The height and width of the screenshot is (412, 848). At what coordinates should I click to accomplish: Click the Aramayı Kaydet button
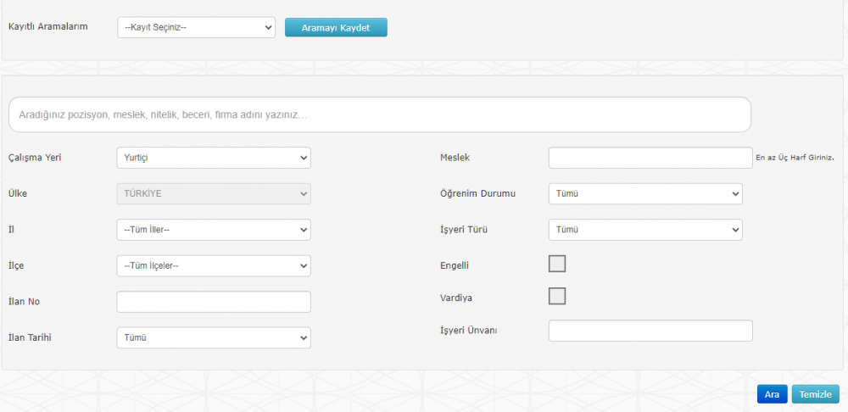coord(336,27)
